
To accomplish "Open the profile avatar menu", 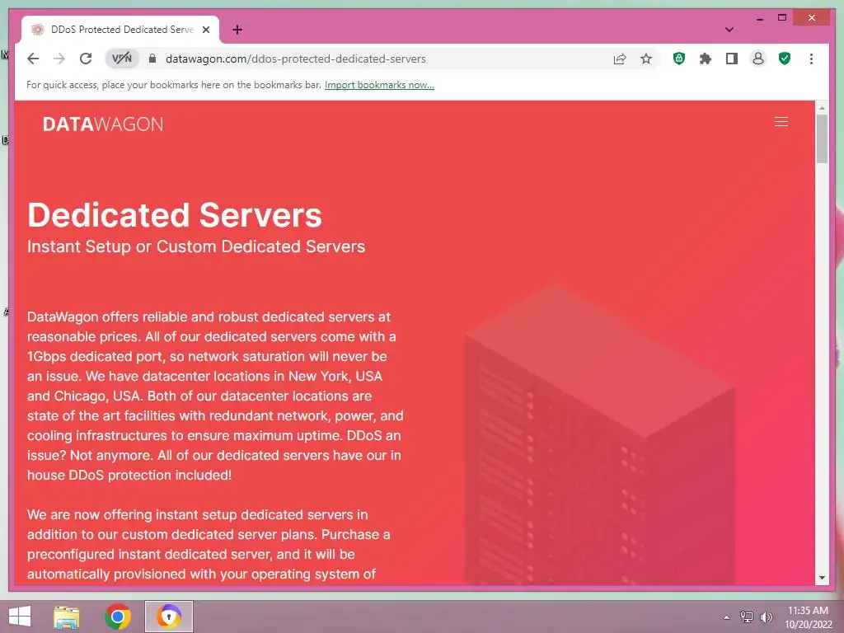I will pyautogui.click(x=758, y=59).
